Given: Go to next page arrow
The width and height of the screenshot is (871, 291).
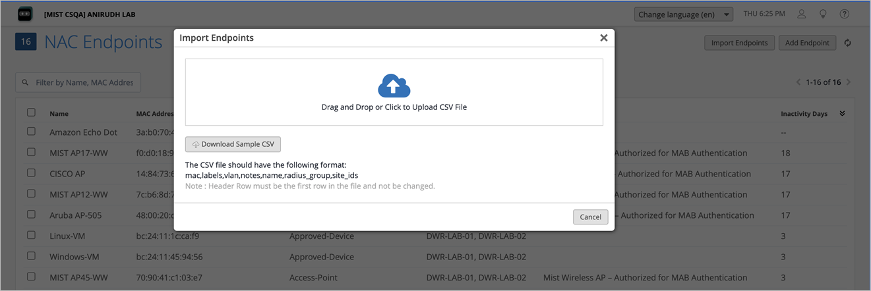Looking at the screenshot, I should tap(849, 82).
